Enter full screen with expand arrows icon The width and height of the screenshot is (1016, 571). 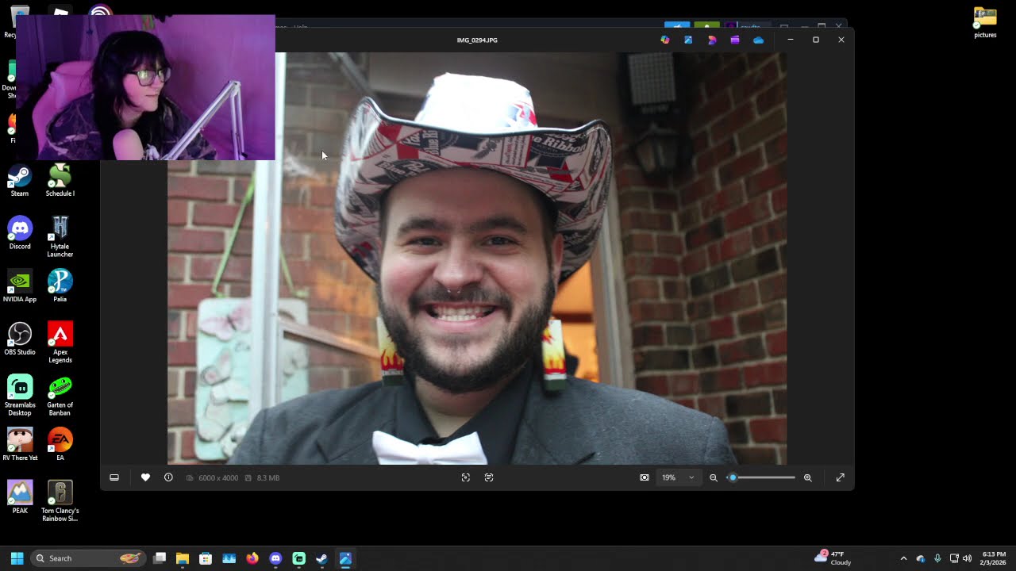tap(841, 477)
